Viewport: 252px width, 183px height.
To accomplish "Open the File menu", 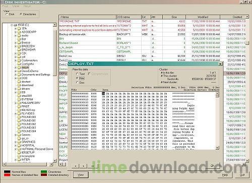I will tap(5, 6).
